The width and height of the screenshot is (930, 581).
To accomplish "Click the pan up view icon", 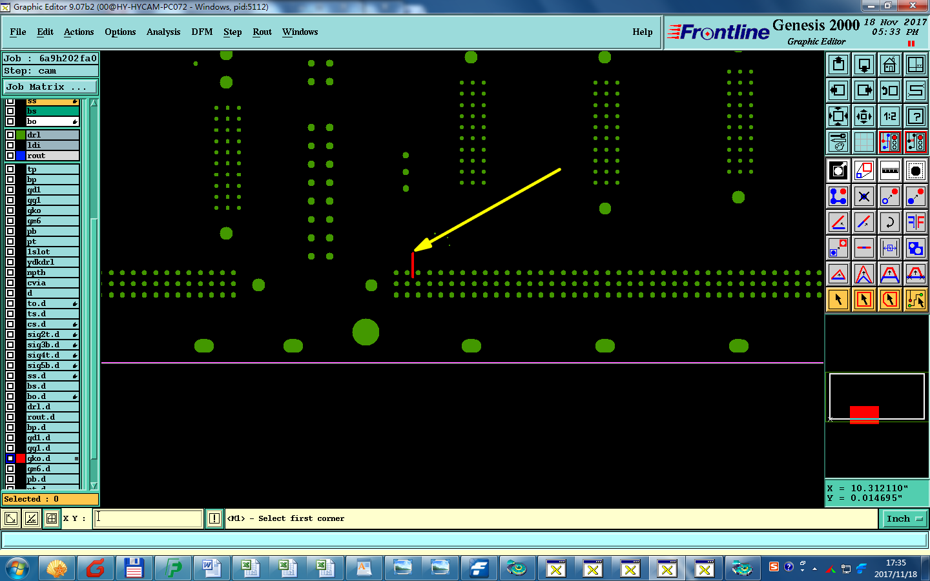I will tap(838, 65).
